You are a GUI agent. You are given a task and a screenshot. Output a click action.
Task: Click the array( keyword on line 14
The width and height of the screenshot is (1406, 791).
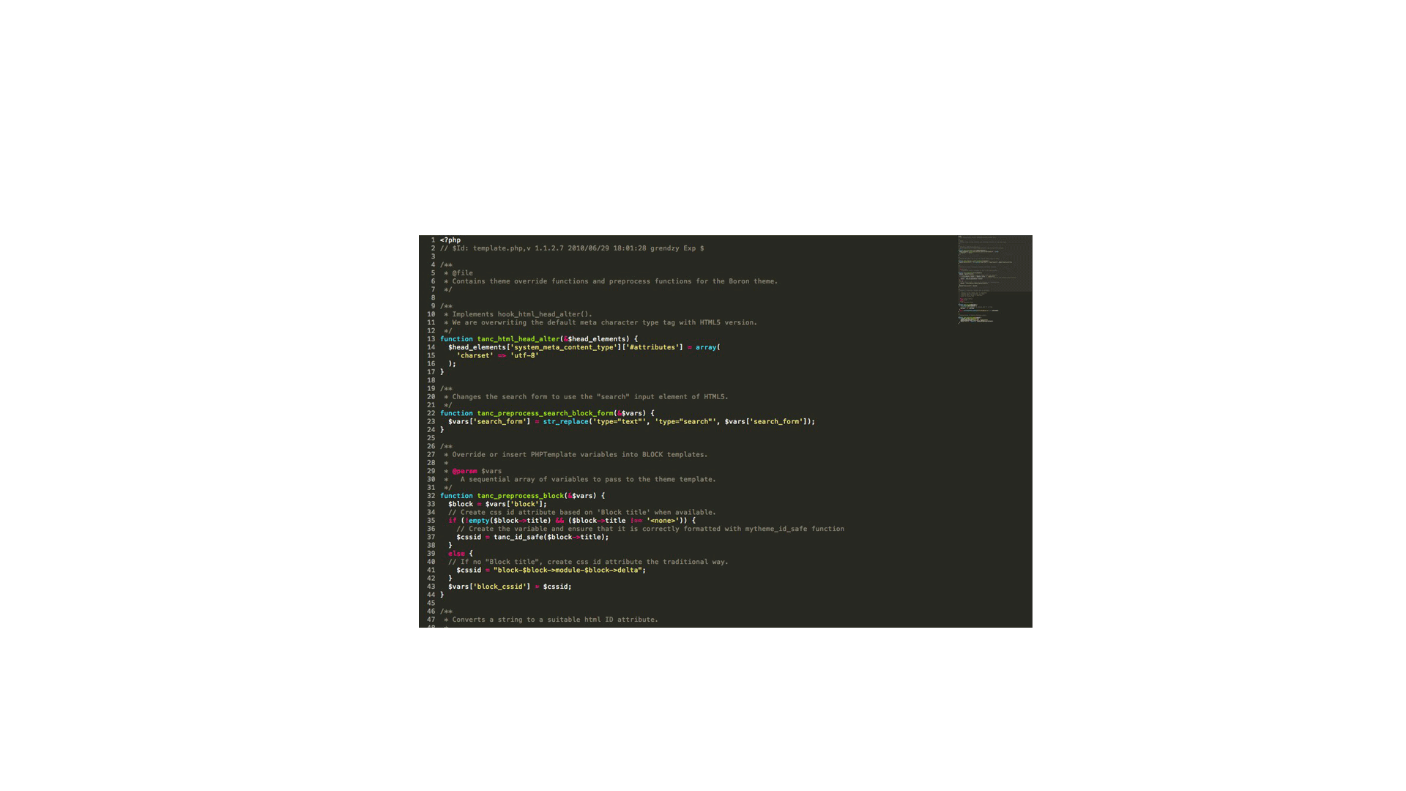point(707,347)
